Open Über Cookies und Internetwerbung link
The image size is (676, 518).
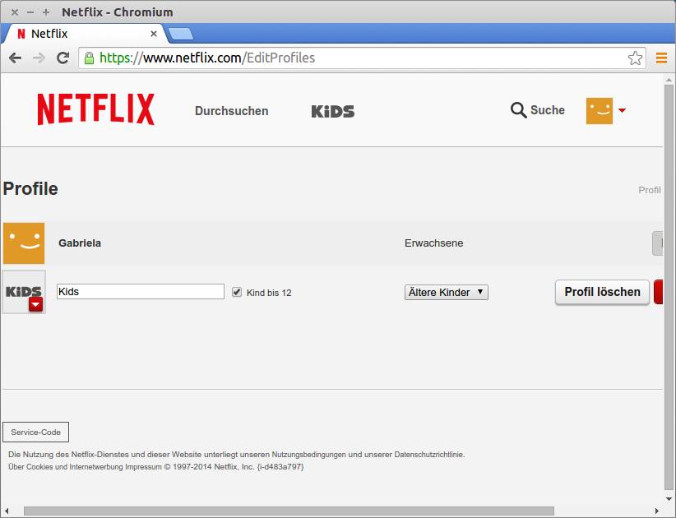click(x=66, y=467)
